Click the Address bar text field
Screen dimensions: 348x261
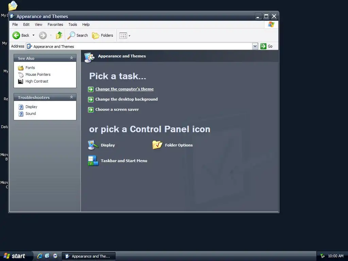point(139,46)
